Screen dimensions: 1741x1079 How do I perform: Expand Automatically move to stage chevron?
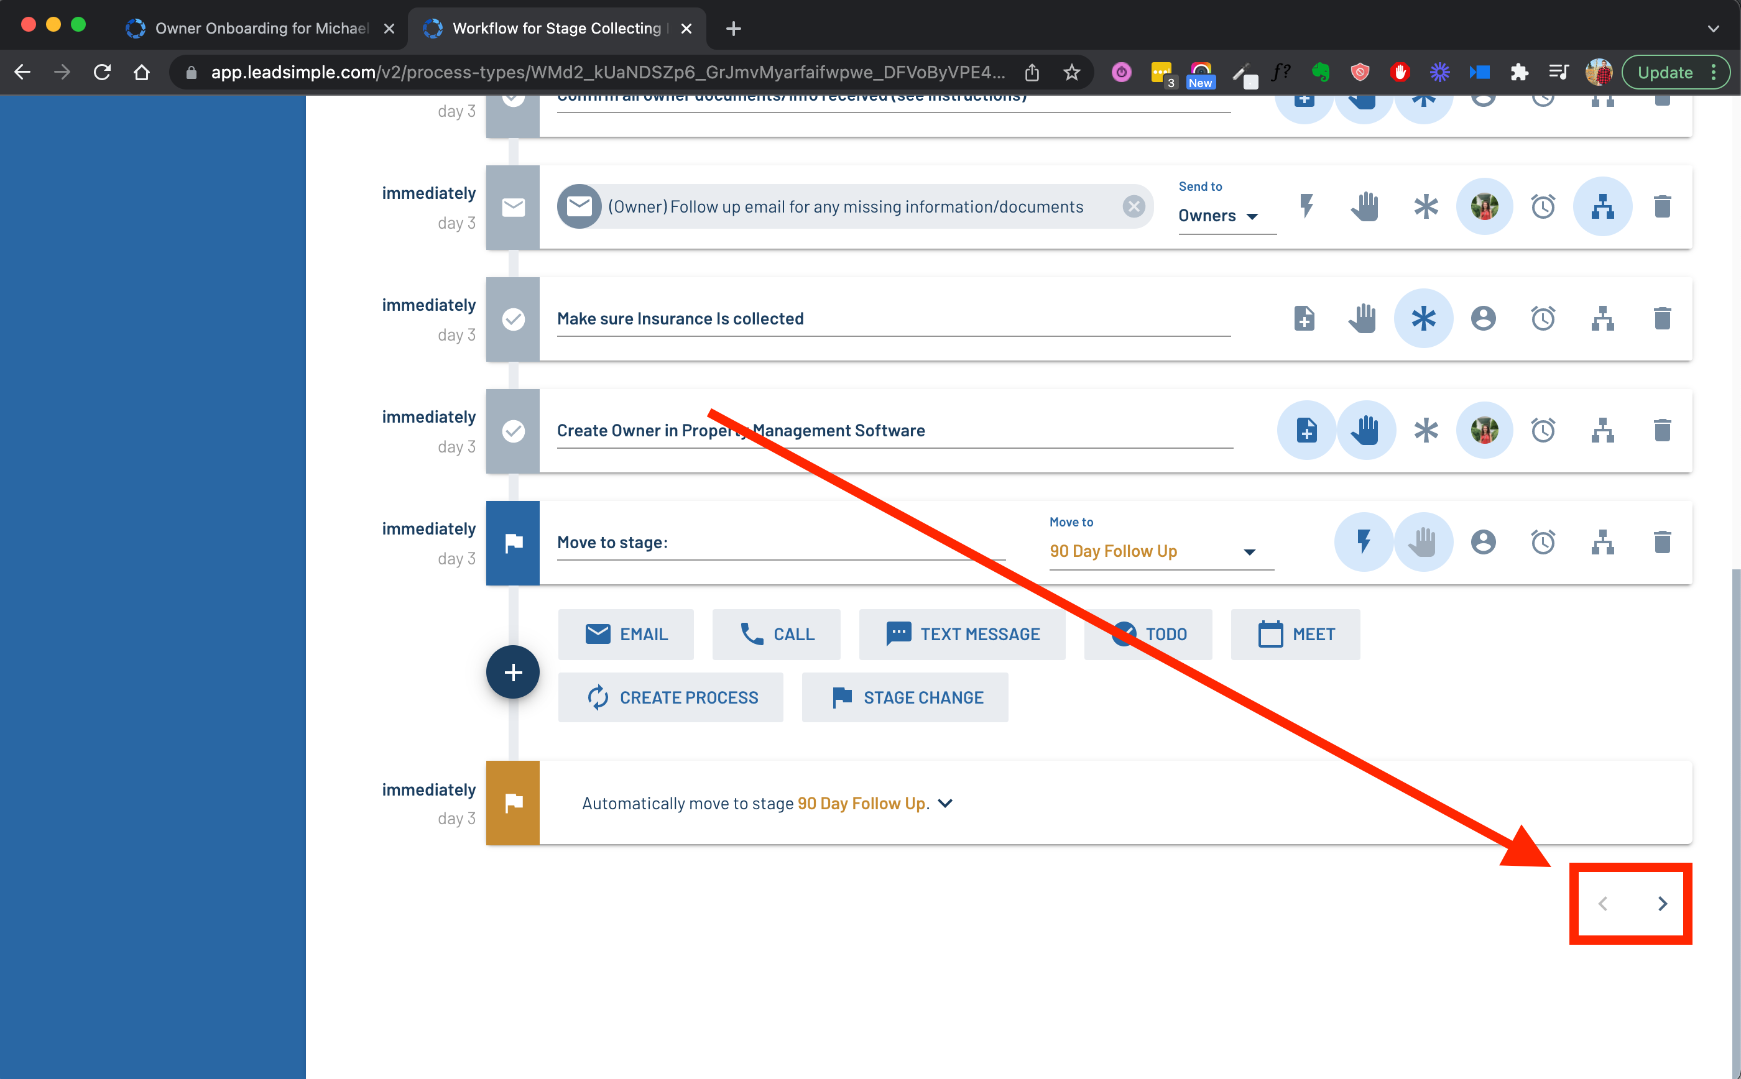click(x=945, y=803)
